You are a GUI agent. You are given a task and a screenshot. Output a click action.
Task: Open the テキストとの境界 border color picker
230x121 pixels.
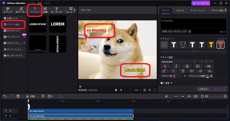[207, 76]
